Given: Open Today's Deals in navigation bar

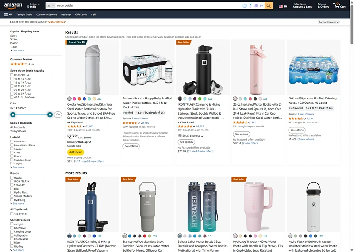Looking at the screenshot, I should (24, 15).
